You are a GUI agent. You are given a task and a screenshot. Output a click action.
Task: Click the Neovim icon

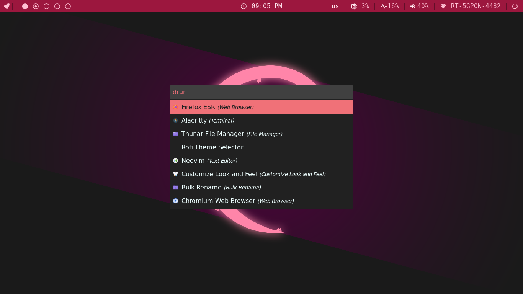coord(175,161)
